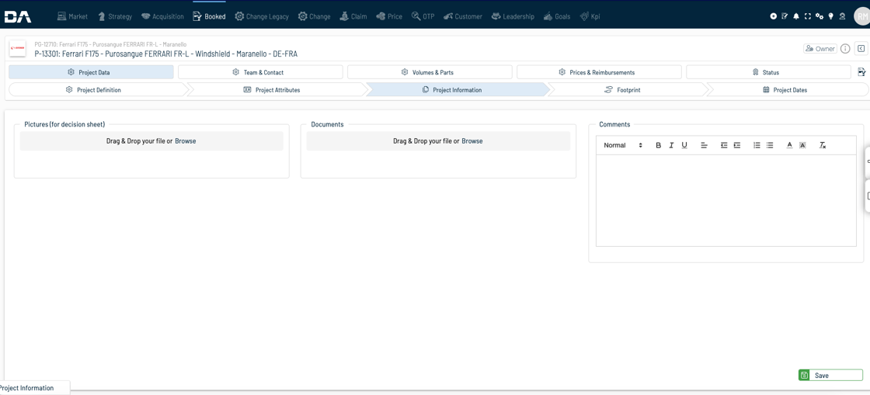Click the Documents drag and drop zone

pyautogui.click(x=438, y=141)
